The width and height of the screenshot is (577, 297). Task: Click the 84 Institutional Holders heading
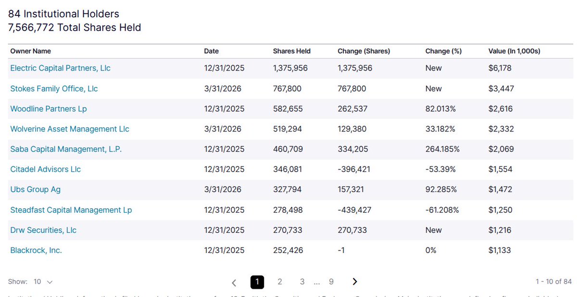[63, 14]
